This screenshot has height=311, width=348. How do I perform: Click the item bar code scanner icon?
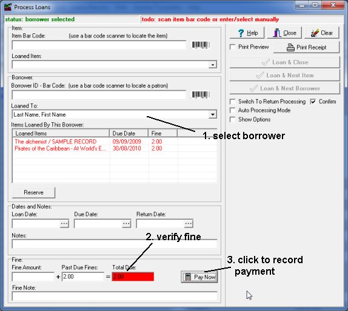coord(201,45)
